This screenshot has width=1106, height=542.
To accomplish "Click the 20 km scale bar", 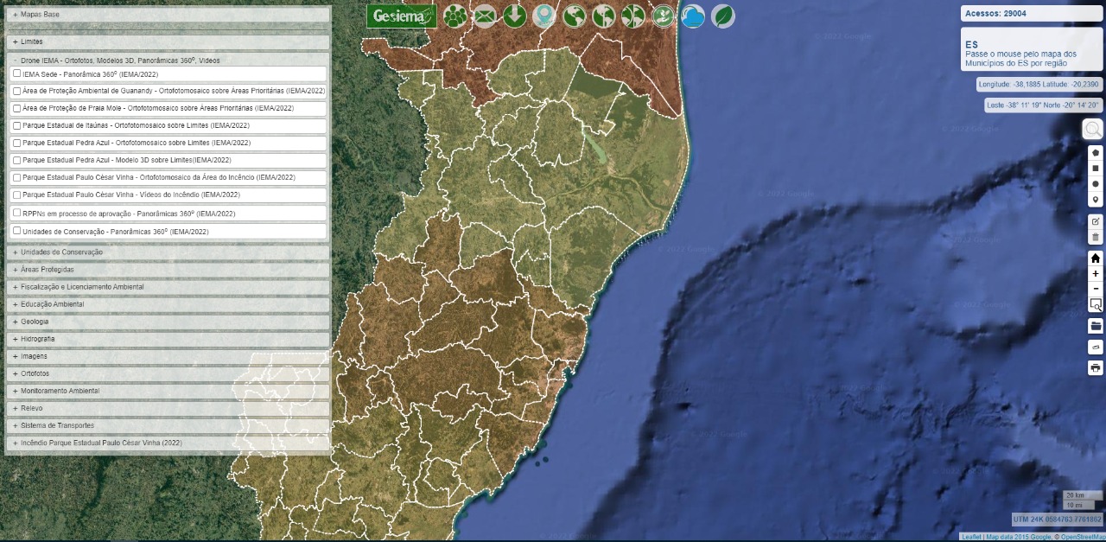I will tap(1083, 495).
